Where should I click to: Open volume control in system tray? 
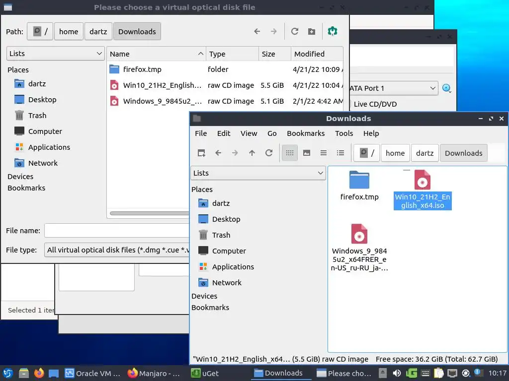[x=397, y=373]
